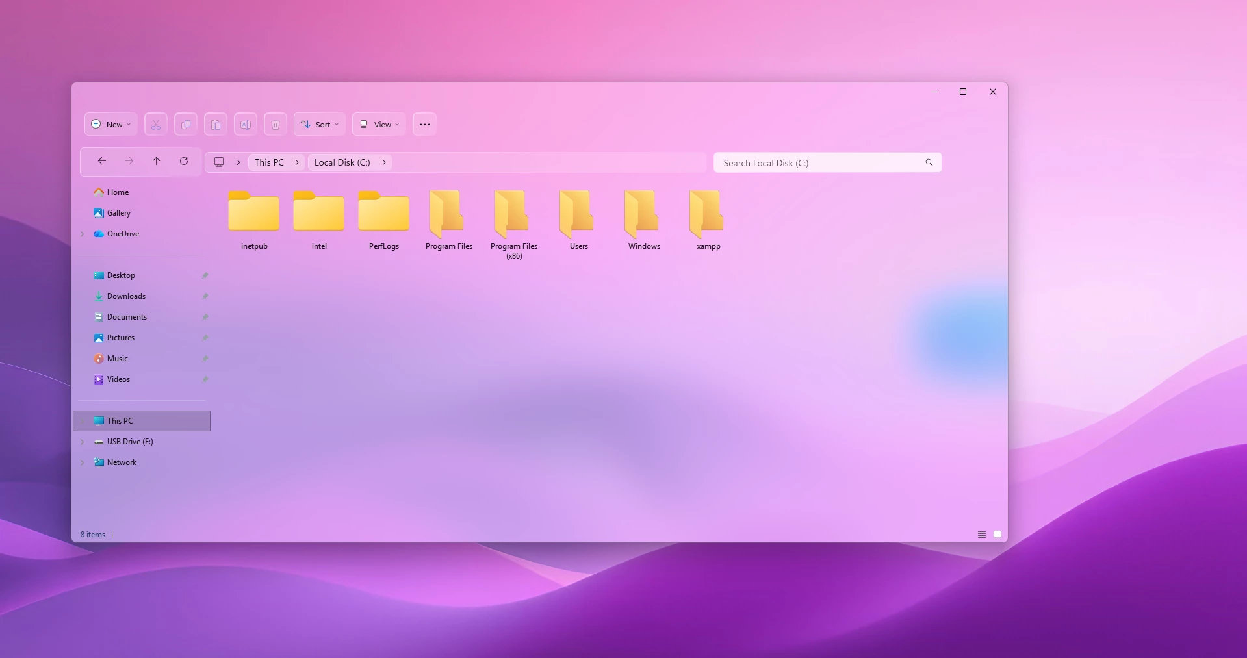1247x658 pixels.
Task: Select This PC in sidebar
Action: [x=142, y=421]
